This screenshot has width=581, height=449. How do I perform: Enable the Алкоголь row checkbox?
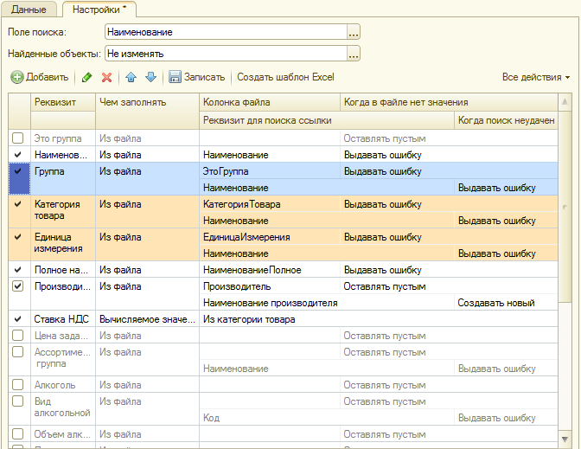[x=18, y=385]
